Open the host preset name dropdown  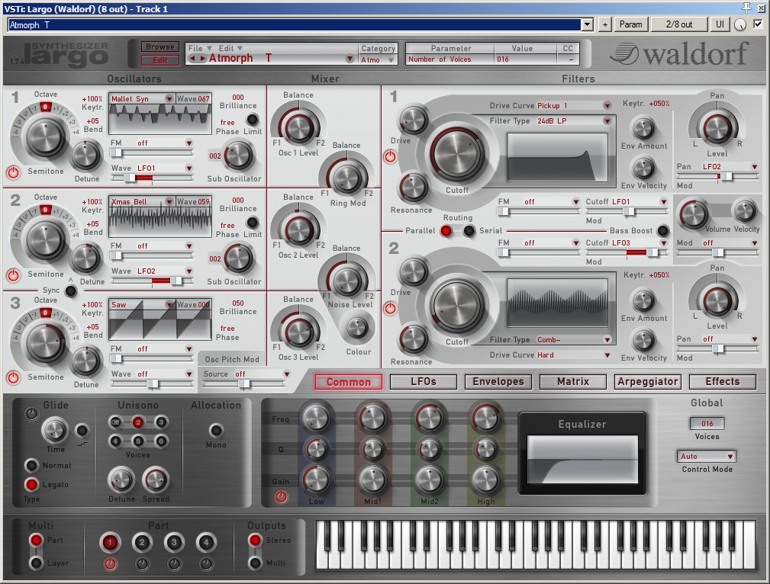click(x=587, y=24)
